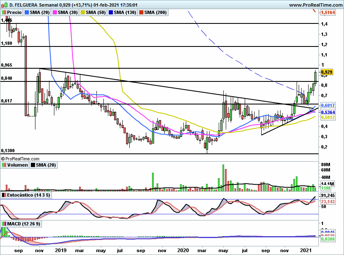Click the 0,965 resistance level label
This screenshot has height=255, width=344.
click(x=7, y=65)
